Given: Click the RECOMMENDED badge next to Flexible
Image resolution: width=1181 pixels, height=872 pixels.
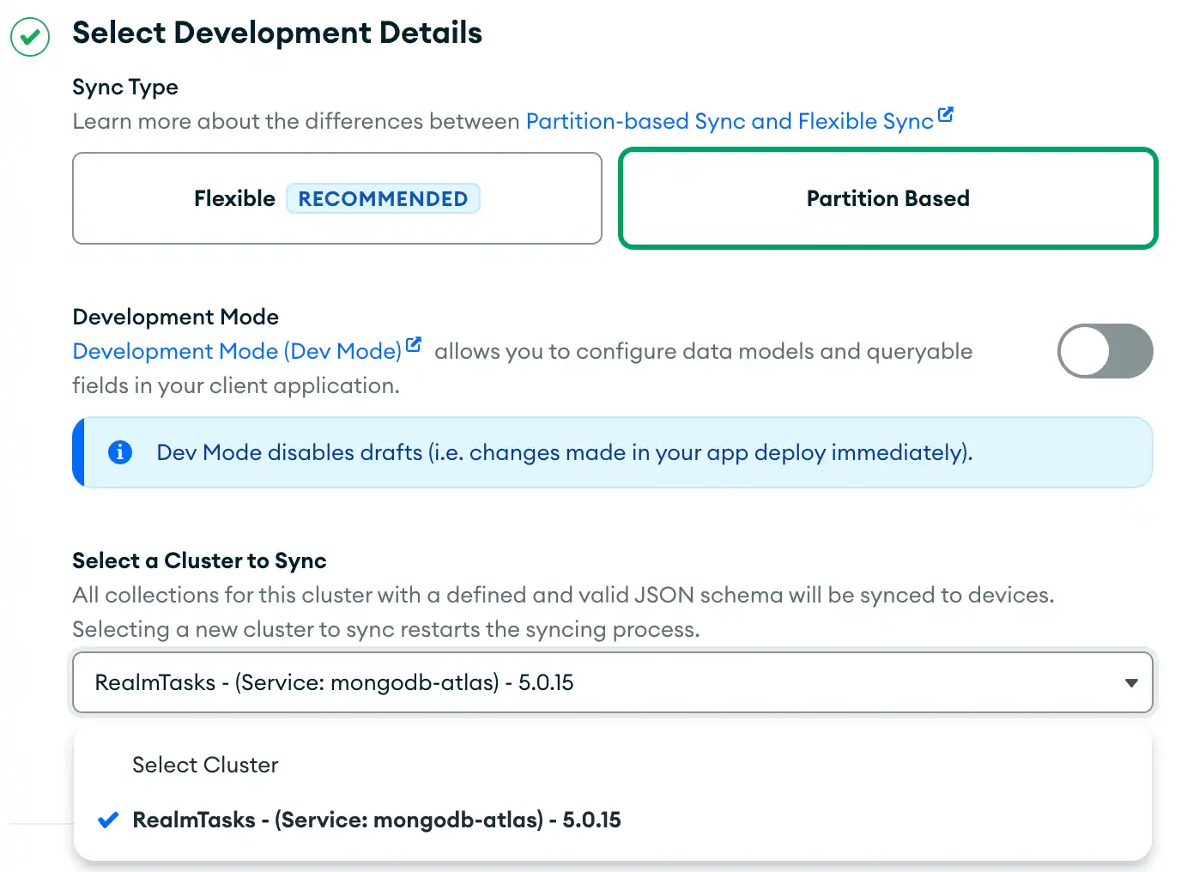Looking at the screenshot, I should point(383,198).
